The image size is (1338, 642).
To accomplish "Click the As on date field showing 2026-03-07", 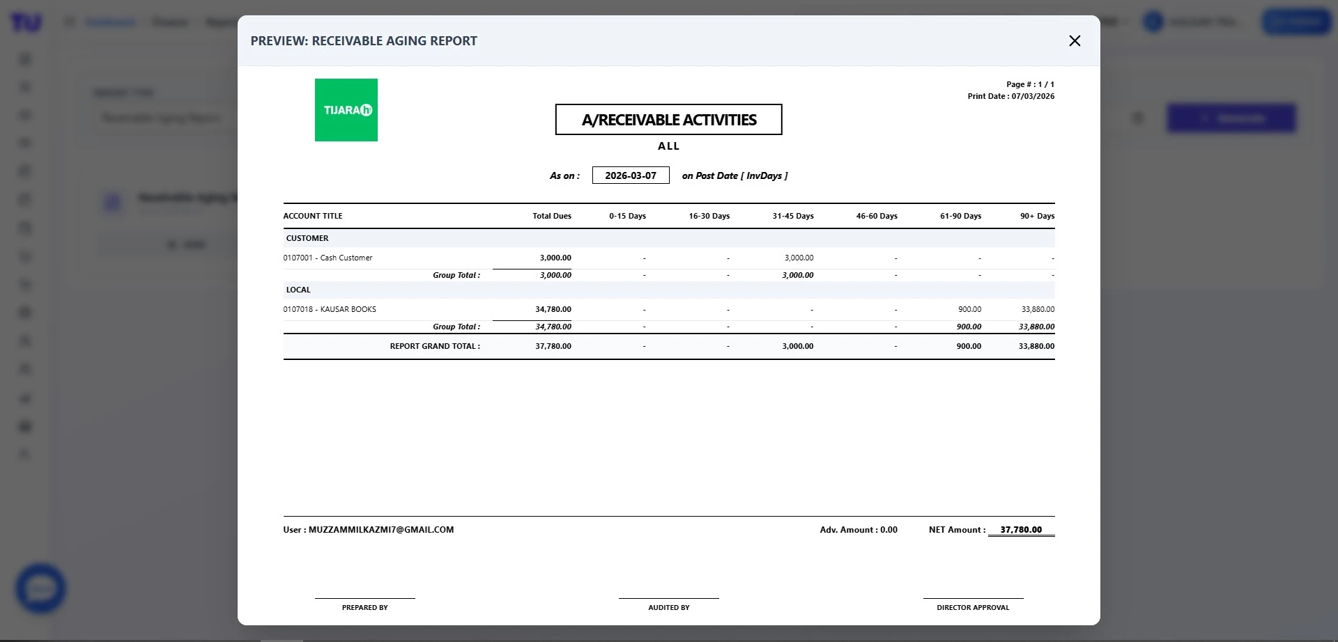I will click(631, 175).
